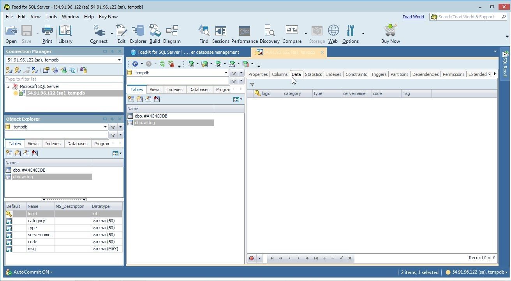Screen dimensions: 511x281
Task: Click the delete connection icon in Connection Manager
Action: (35, 70)
